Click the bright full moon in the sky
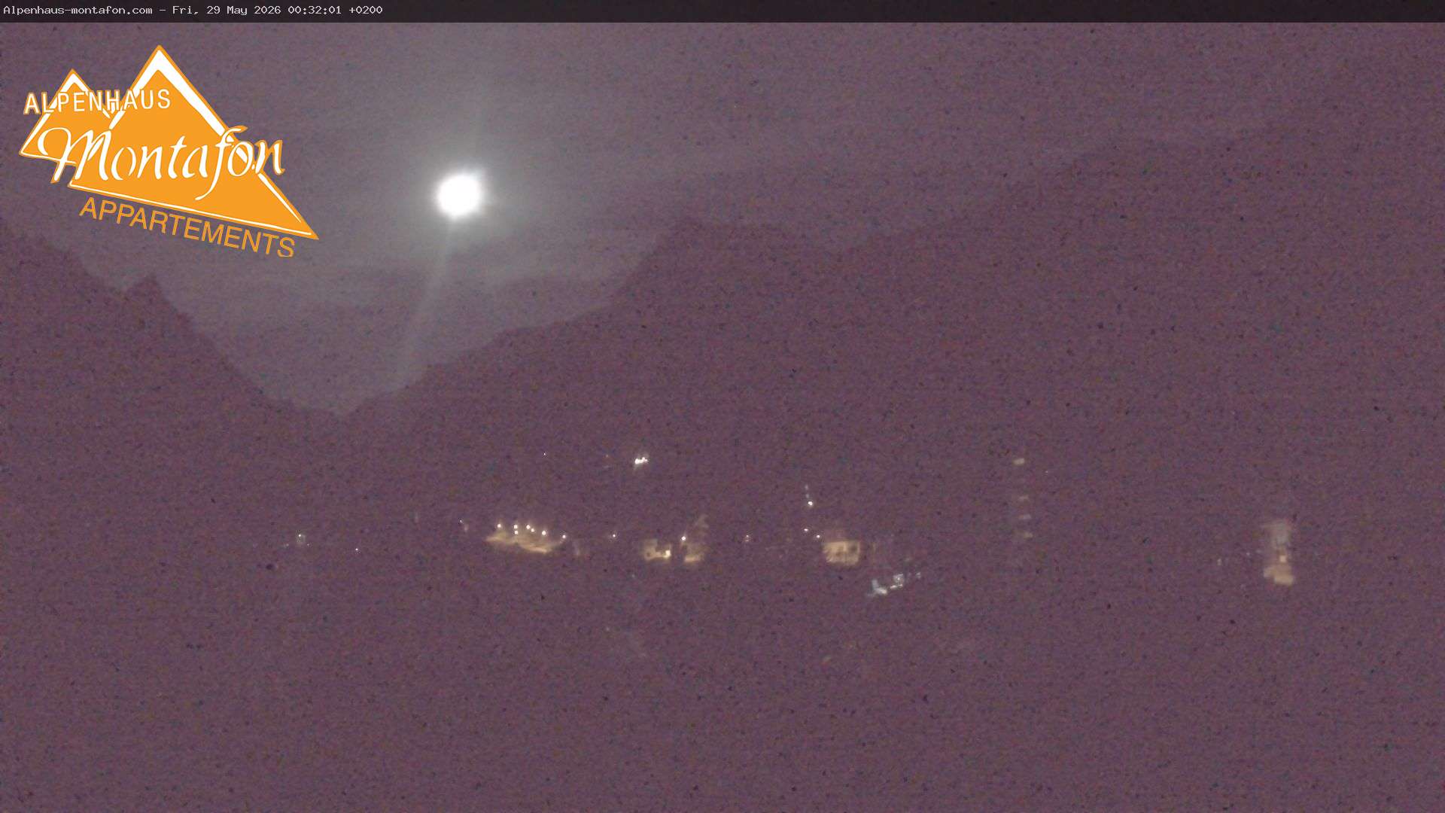Viewport: 1445px width, 813px height. (x=459, y=195)
